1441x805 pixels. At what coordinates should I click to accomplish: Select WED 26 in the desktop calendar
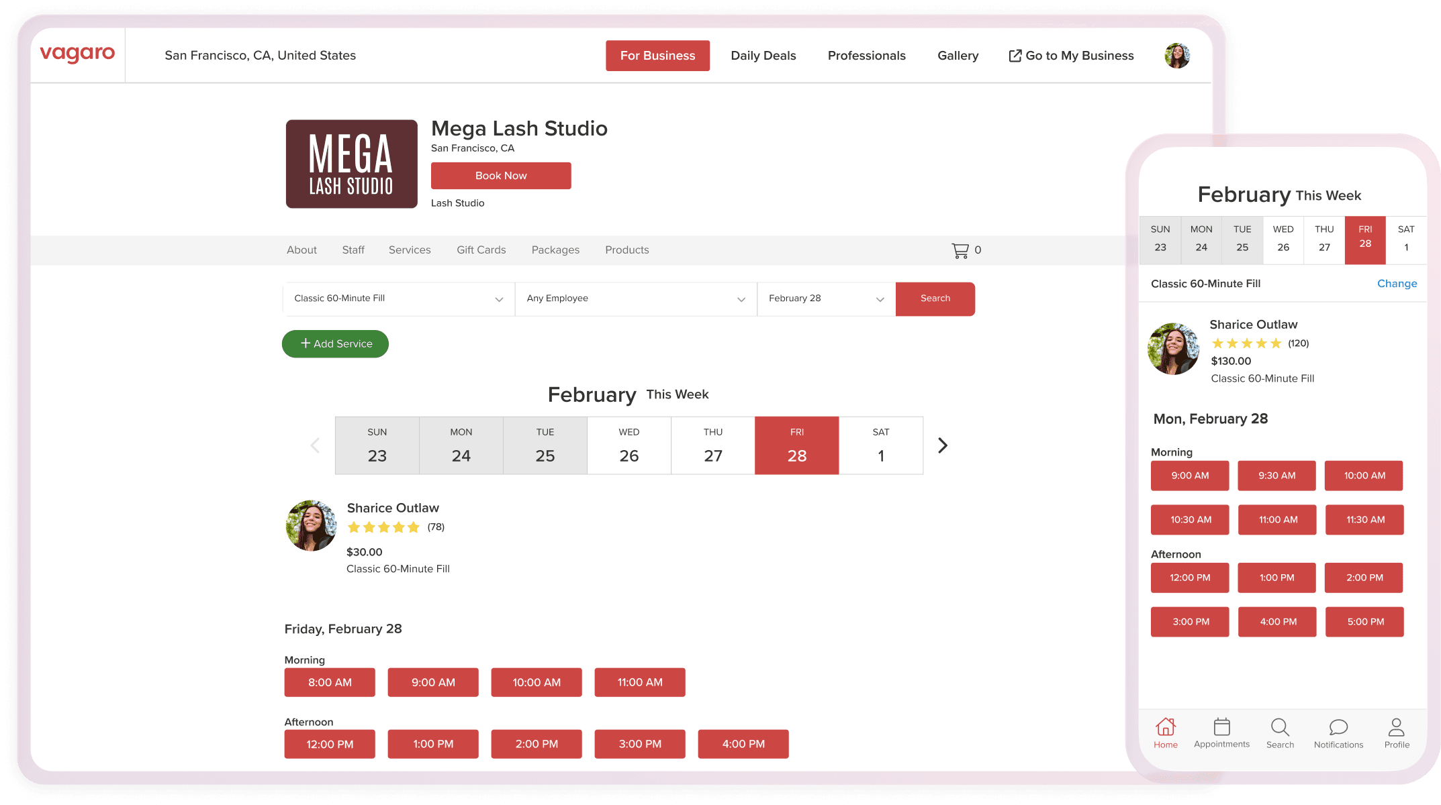[x=629, y=445]
